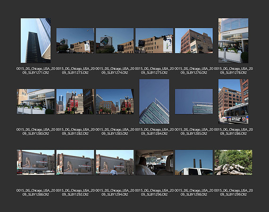
Task: Click filename label ending 5L8Y1299.CR2
Action: click(233, 193)
